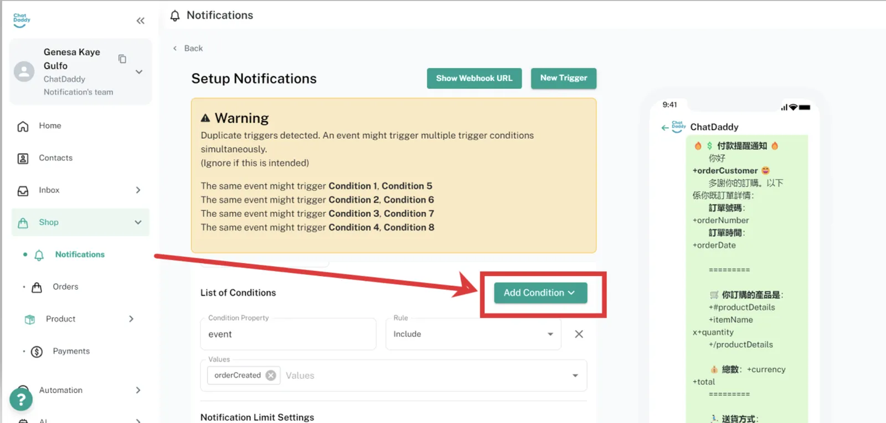
Task: Open Notifications in Shop submenu
Action: [80, 254]
